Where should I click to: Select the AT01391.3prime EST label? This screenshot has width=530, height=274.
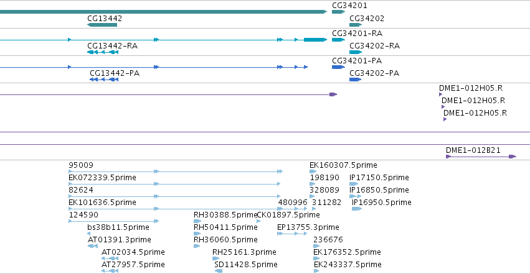[120, 240]
